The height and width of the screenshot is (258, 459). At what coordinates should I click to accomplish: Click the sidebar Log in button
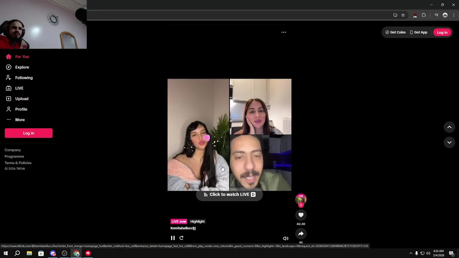click(x=29, y=133)
